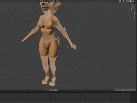Click the negative Z axis gizmo circle
This screenshot has width=137, height=103.
point(132,10)
